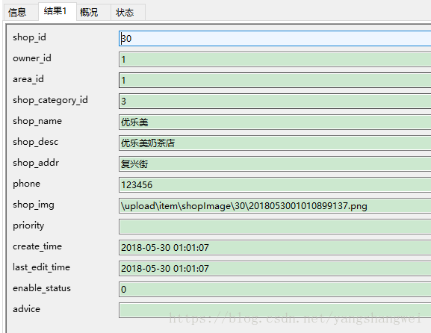The image size is (431, 333).
Task: Click the shop_desc field 优乐美奶茶店
Action: [275, 143]
